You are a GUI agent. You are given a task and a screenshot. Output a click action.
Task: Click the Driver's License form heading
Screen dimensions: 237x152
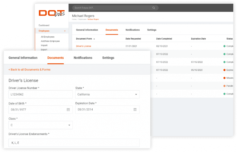pos(23,80)
